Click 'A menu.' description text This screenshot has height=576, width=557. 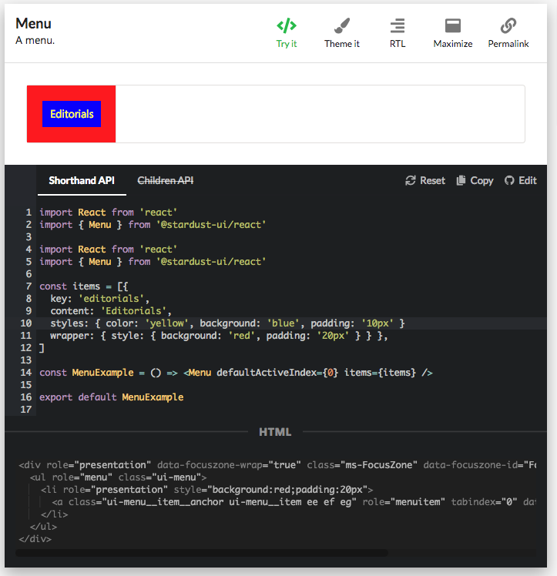pos(35,40)
